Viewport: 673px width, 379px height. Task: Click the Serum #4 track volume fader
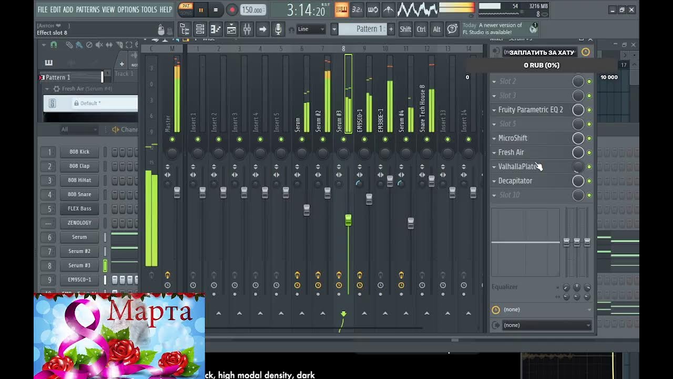click(x=411, y=223)
